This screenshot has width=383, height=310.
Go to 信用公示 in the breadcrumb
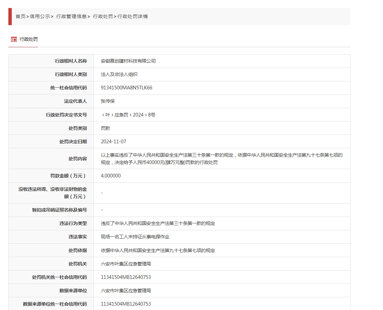[40, 16]
